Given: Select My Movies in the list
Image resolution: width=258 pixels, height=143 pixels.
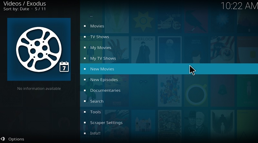Looking at the screenshot, I should [x=169, y=48].
